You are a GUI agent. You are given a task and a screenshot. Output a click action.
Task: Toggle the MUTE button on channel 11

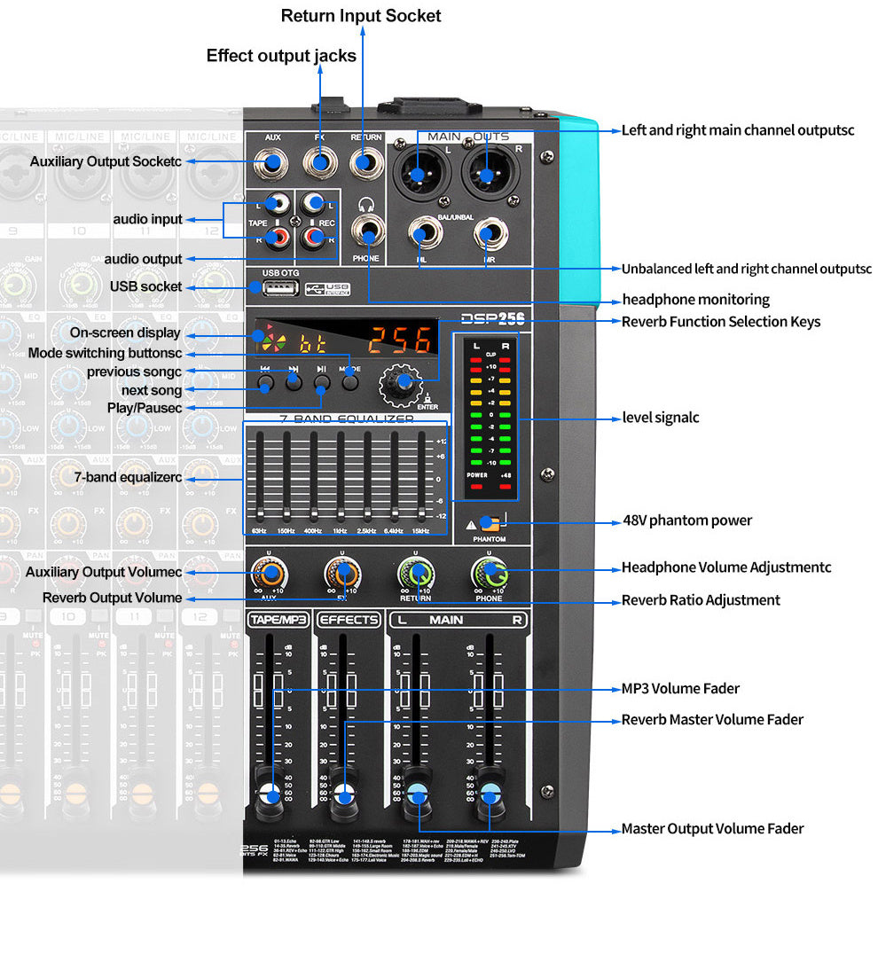(165, 616)
